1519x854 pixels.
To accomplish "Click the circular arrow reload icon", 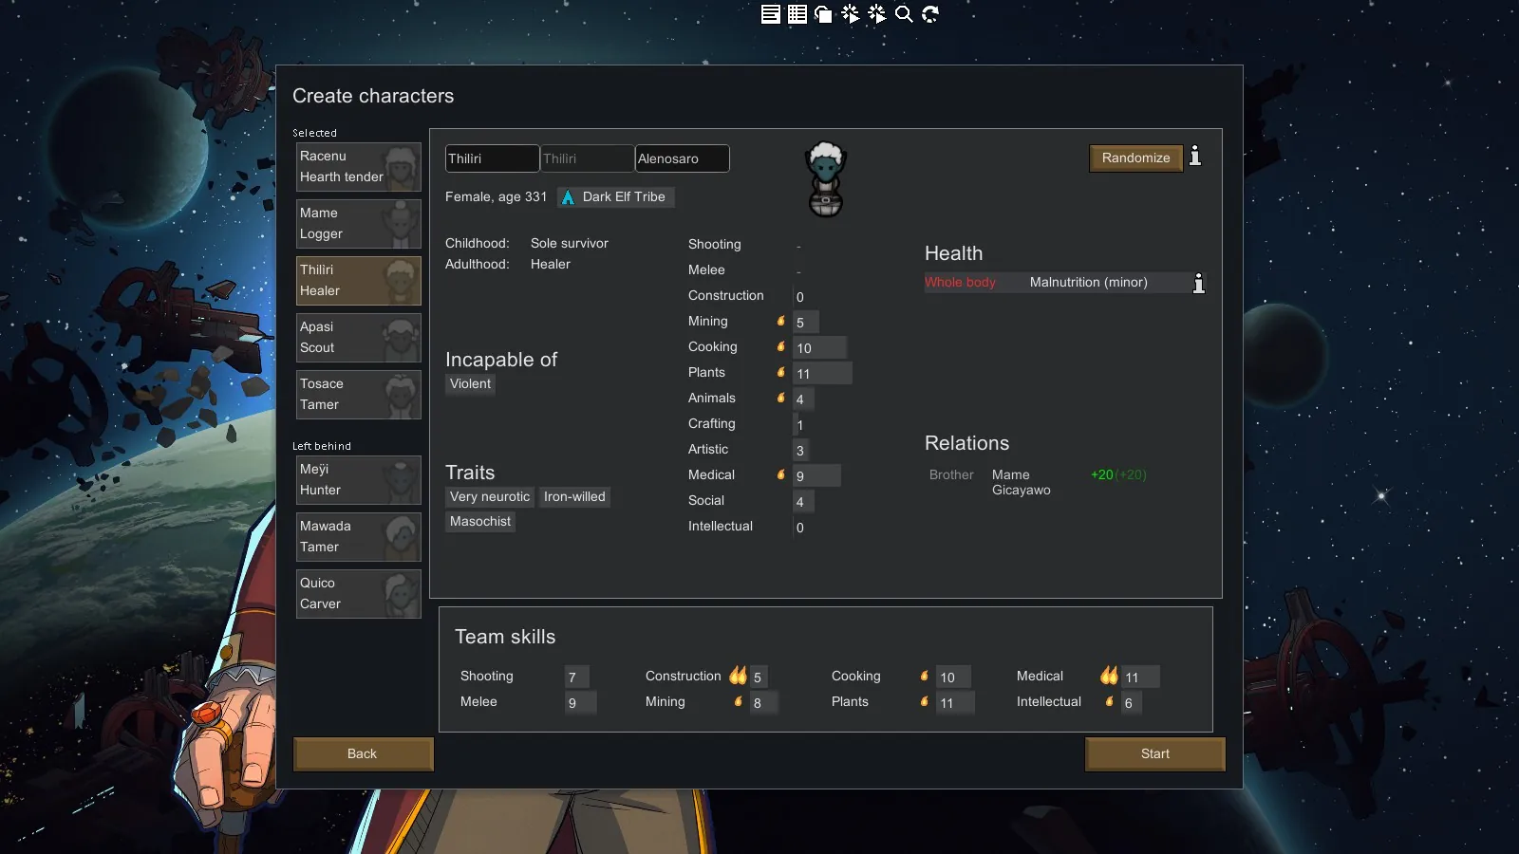I will click(930, 14).
